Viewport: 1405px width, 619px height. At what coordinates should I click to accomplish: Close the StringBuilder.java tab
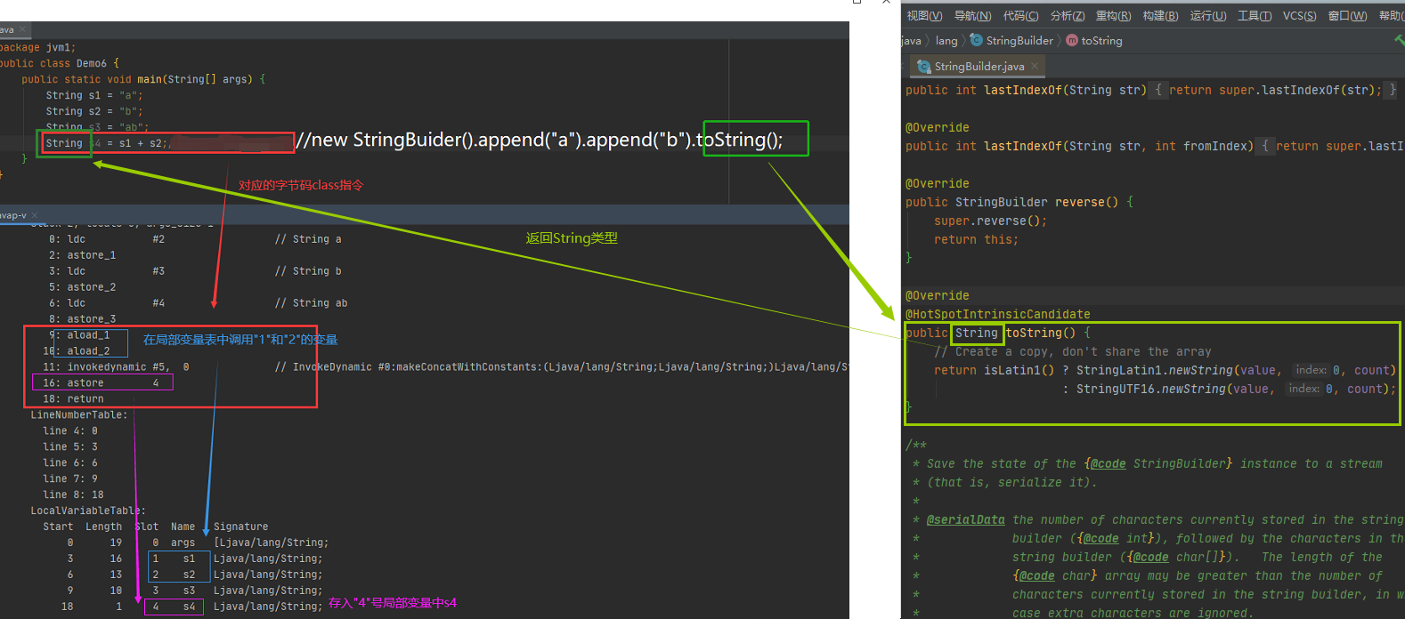click(1035, 67)
